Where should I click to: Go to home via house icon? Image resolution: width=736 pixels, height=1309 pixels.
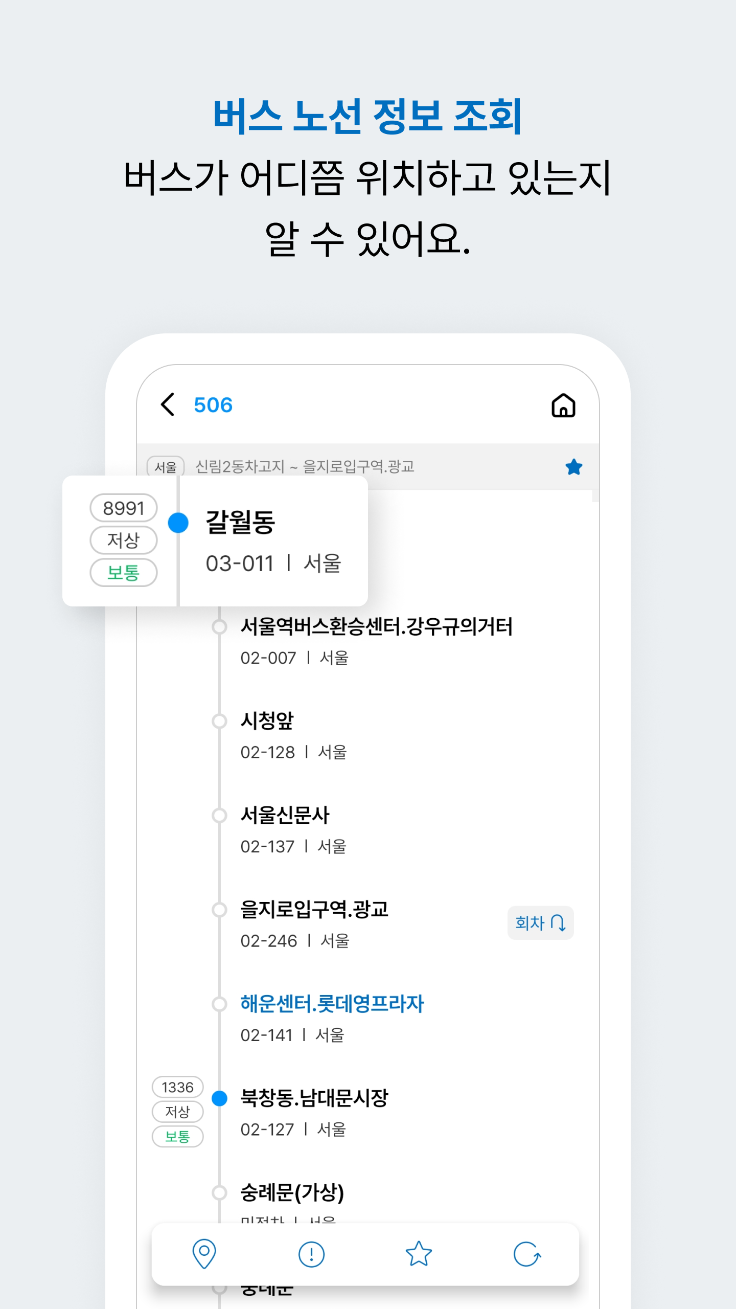tap(563, 405)
